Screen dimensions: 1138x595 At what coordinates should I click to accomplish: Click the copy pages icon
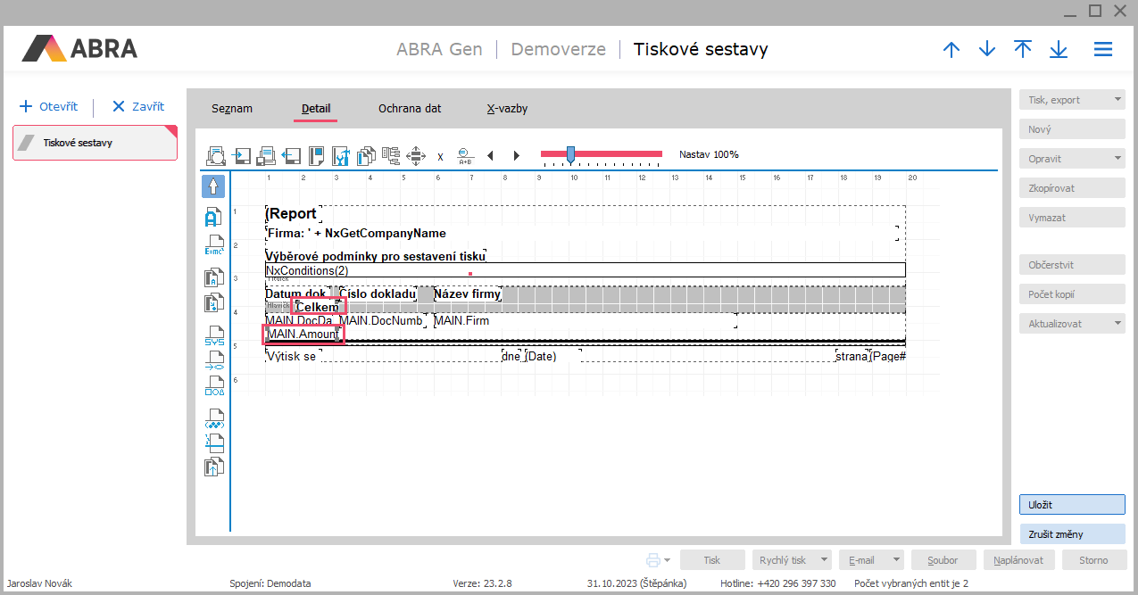point(365,156)
